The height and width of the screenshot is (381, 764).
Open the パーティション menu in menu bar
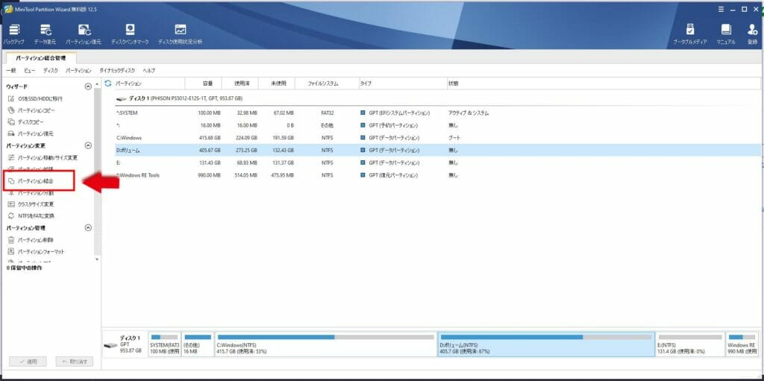coord(78,71)
